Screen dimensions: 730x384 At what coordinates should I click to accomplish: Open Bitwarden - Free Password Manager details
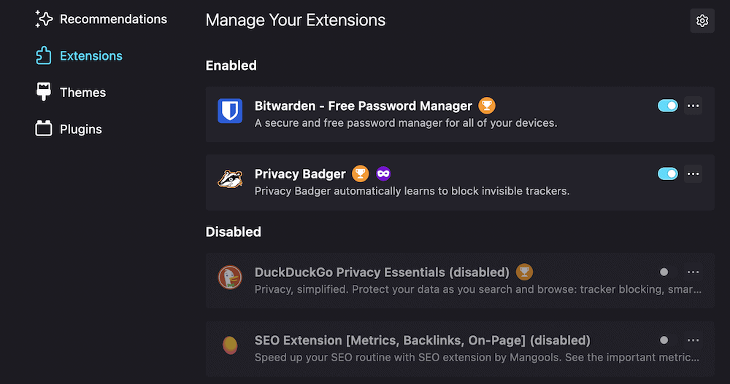[363, 106]
